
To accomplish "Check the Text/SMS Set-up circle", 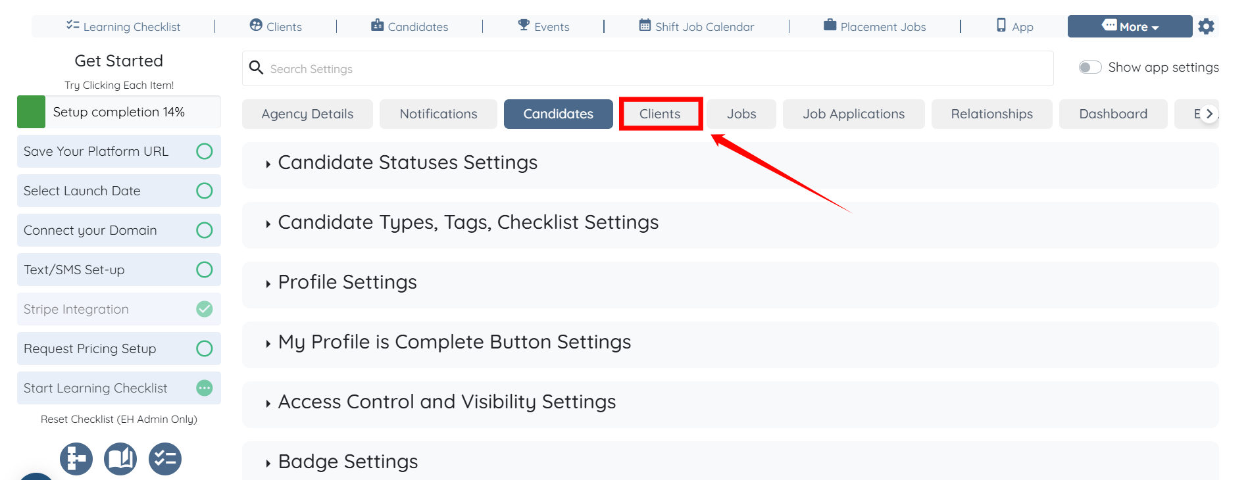I will pos(205,270).
